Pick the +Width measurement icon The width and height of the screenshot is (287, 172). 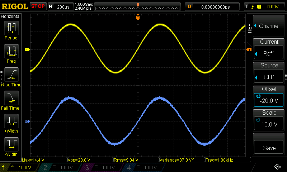click(x=11, y=121)
